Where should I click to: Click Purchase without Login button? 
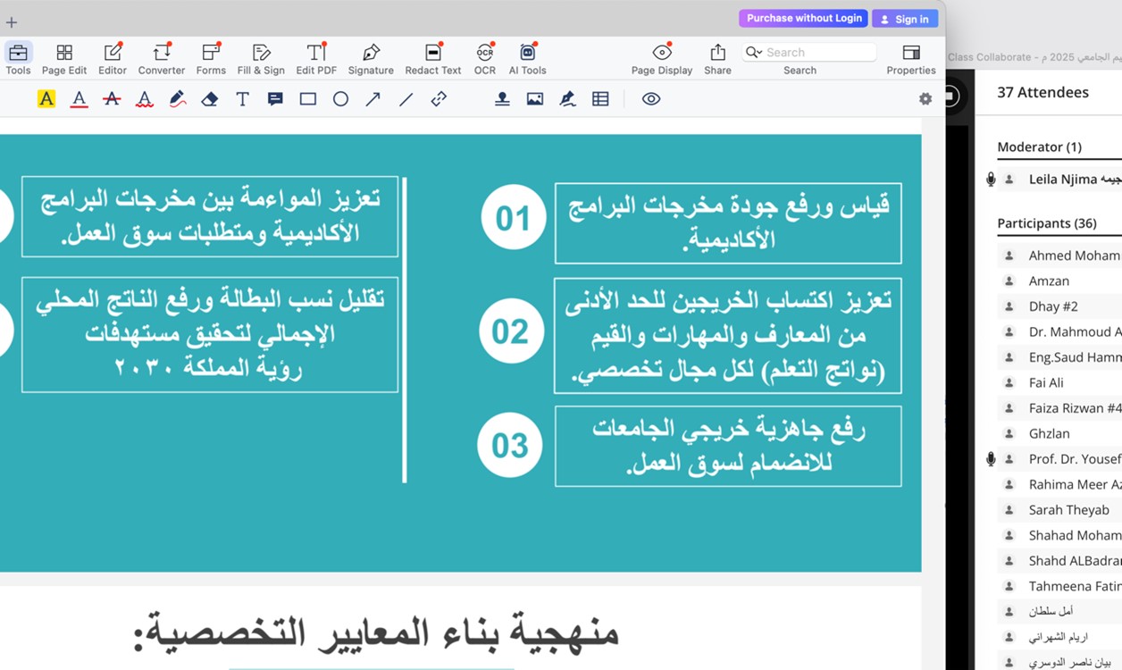tap(804, 18)
